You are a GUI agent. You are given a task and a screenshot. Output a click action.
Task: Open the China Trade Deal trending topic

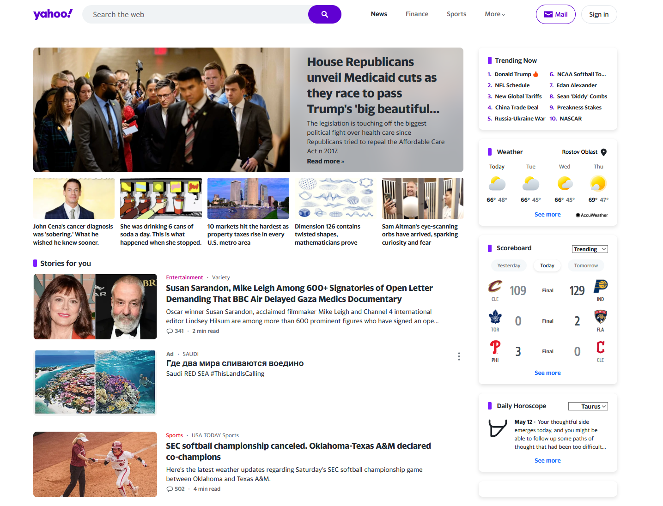517,108
